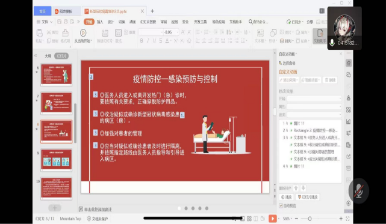Viewport: 386px width, 224px height.
Task: Toggle the 自动预览 checkbox
Action: click(x=281, y=206)
